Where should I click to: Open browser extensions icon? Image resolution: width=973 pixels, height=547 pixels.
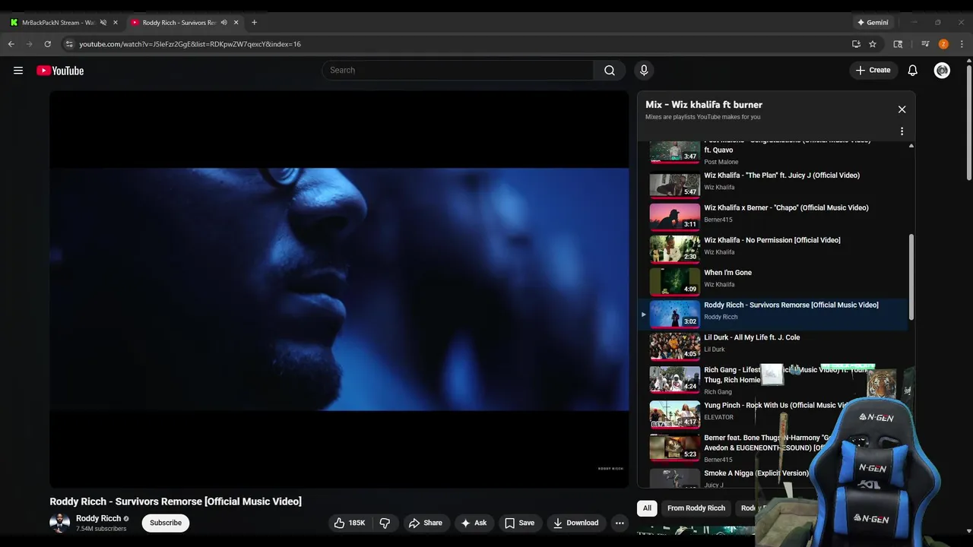coord(898,44)
